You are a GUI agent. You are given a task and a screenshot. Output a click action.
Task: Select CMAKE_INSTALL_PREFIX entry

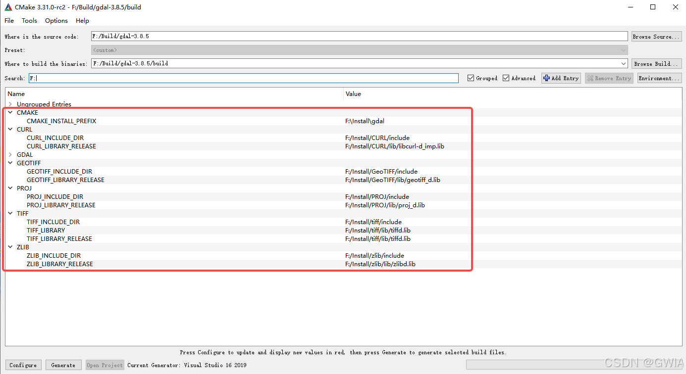[x=61, y=121]
